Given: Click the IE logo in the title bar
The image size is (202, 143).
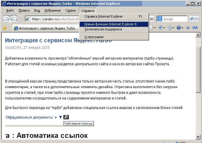Looking at the screenshot, I should point(4,4).
